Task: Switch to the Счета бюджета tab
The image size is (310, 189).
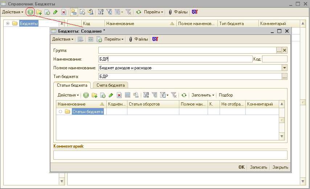Action: [110, 85]
